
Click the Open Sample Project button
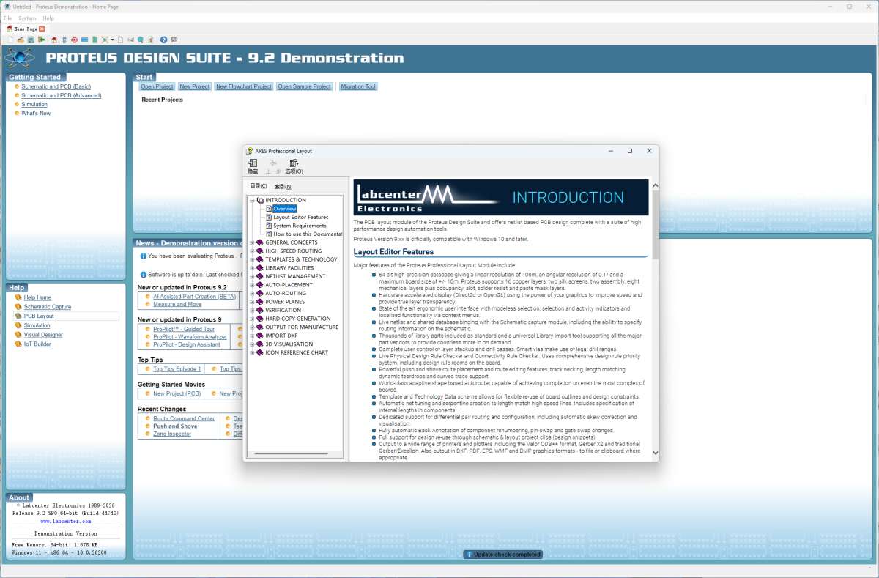[305, 86]
